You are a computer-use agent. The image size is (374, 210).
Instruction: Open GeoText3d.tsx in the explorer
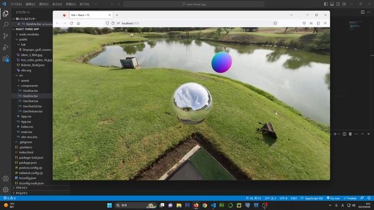coord(32,106)
